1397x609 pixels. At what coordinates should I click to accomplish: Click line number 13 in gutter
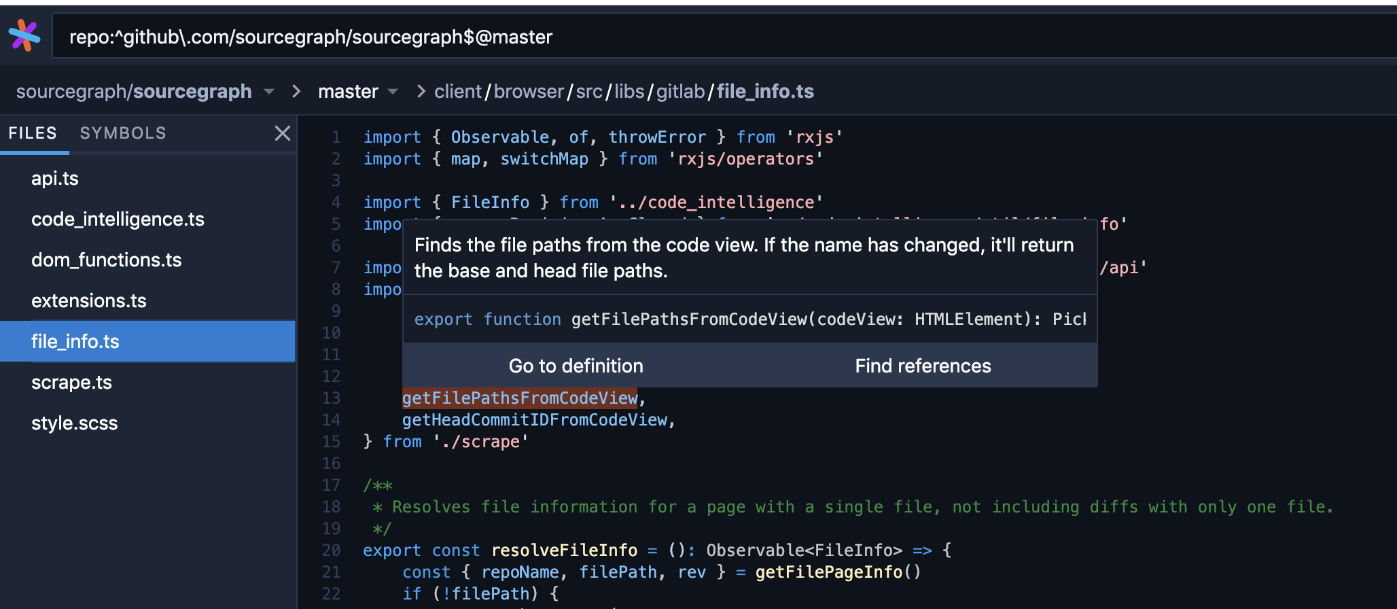coord(331,398)
